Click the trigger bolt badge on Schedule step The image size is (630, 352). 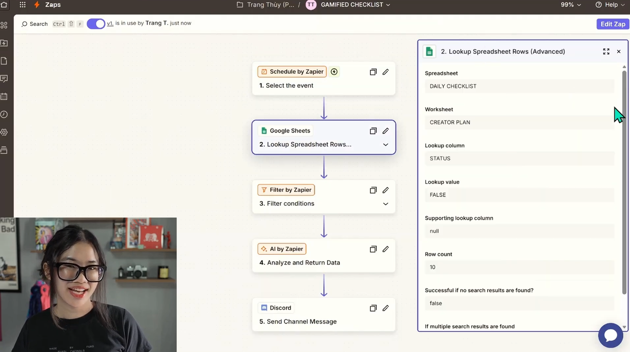334,72
